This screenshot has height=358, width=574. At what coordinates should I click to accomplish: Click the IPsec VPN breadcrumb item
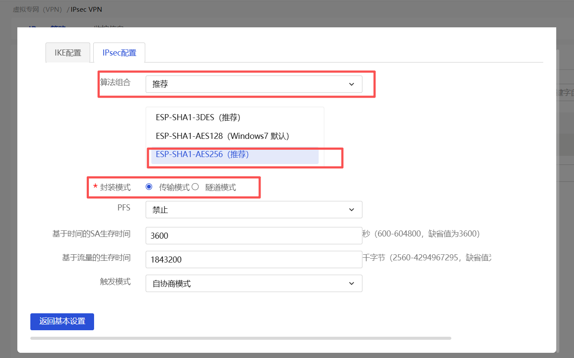point(87,9)
